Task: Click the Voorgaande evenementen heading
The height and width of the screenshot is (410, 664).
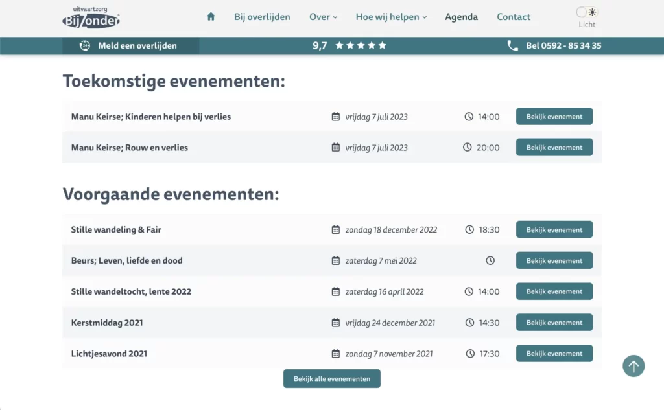Action: [171, 194]
